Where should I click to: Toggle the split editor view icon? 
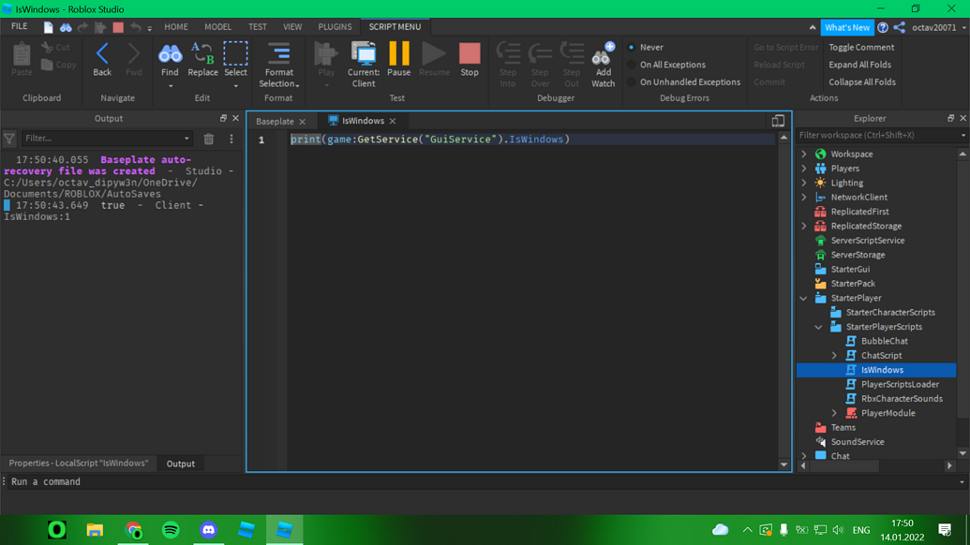[778, 121]
